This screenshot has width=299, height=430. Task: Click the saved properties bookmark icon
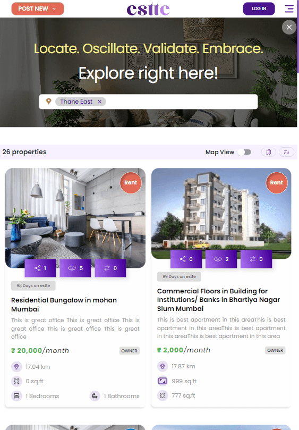[x=269, y=152]
